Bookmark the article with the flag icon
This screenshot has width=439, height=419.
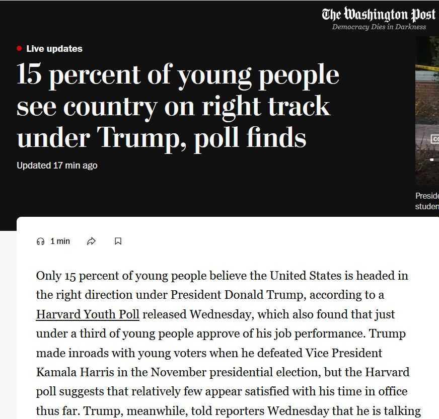[118, 241]
